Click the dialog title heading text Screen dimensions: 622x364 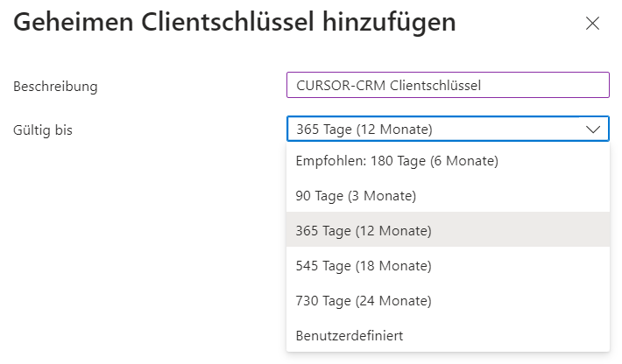coord(235,23)
